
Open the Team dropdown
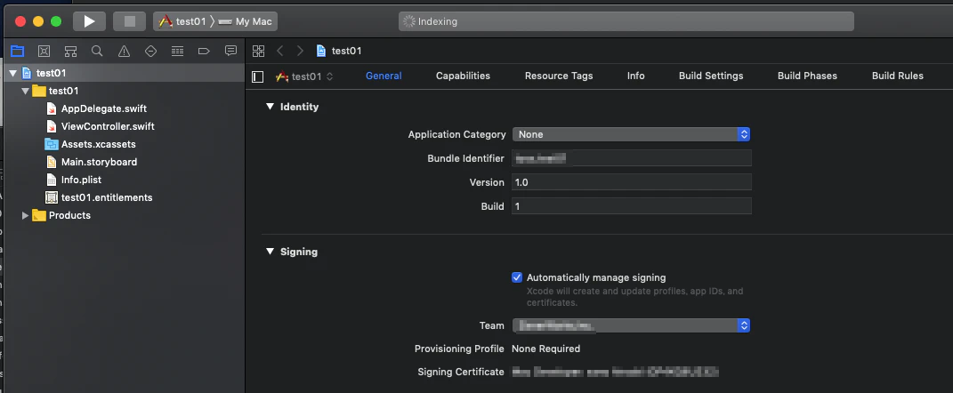coord(631,325)
